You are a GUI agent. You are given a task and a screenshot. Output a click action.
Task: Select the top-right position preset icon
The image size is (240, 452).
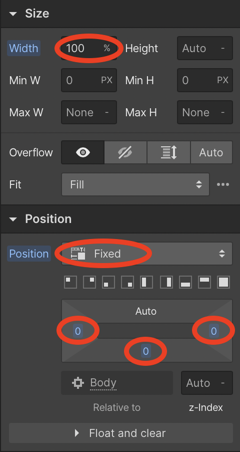click(x=89, y=282)
